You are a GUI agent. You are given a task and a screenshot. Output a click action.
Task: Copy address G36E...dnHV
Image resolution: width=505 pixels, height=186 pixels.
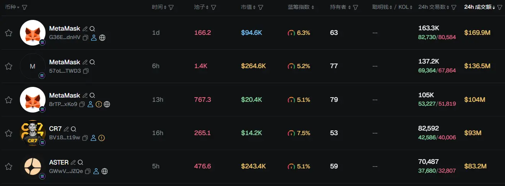85,38
